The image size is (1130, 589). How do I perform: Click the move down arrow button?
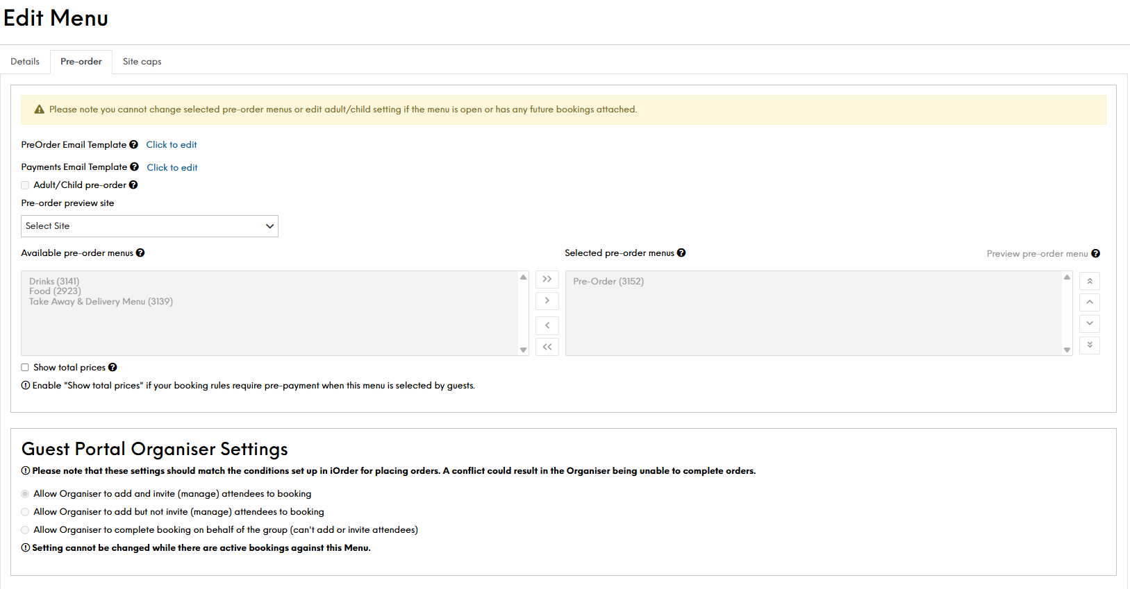tap(1090, 323)
